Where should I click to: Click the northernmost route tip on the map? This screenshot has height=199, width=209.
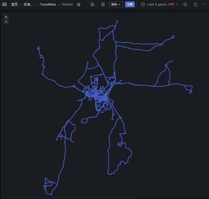(x=117, y=21)
